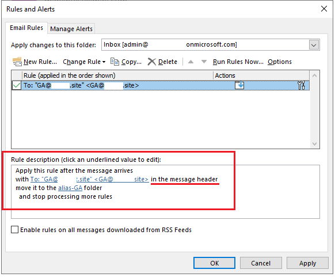This screenshot has width=335, height=277.
Task: Click Run Rules Now...
Action: point(238,62)
